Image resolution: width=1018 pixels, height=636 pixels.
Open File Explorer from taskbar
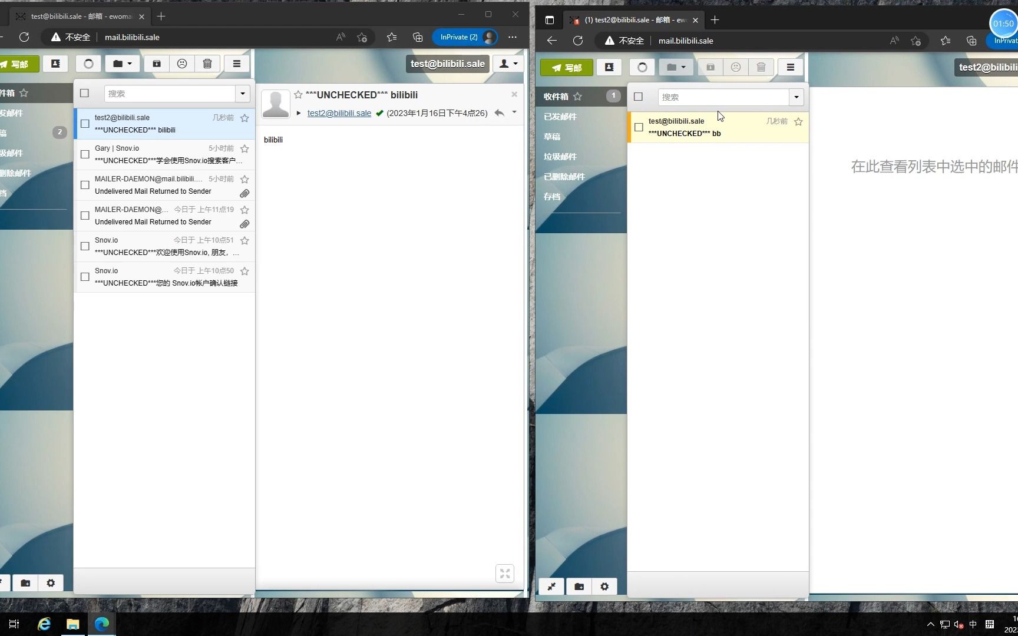[73, 624]
